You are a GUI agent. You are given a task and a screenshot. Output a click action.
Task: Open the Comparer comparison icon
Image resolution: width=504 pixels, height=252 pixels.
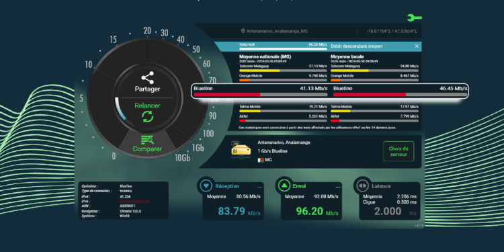148,140
